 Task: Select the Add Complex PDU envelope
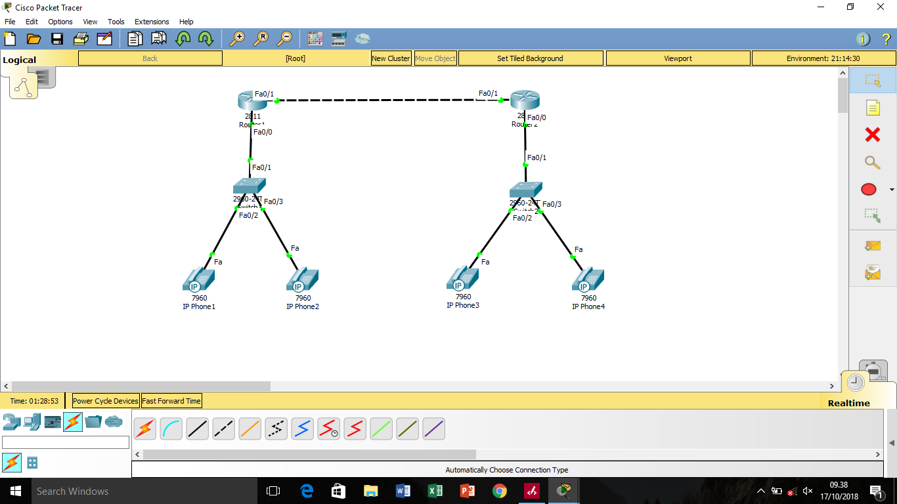point(872,272)
